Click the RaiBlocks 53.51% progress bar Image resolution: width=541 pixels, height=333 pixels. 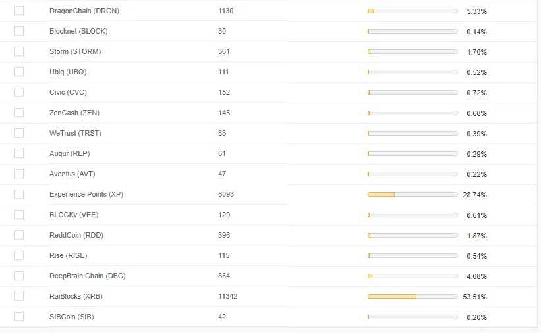413,296
